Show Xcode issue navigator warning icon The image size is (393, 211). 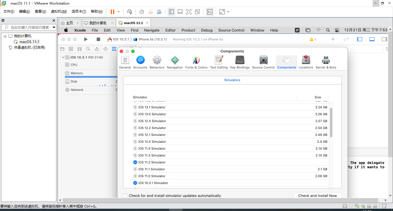point(97,49)
